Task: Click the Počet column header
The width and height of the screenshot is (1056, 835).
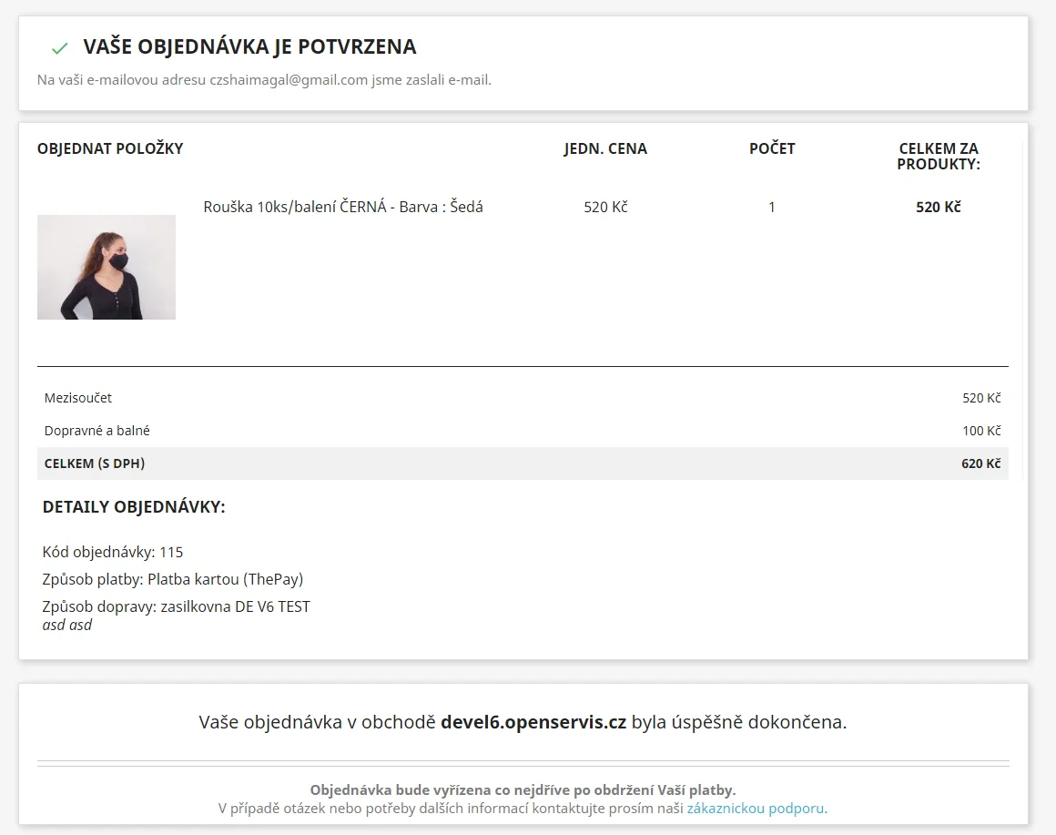Action: coord(772,148)
